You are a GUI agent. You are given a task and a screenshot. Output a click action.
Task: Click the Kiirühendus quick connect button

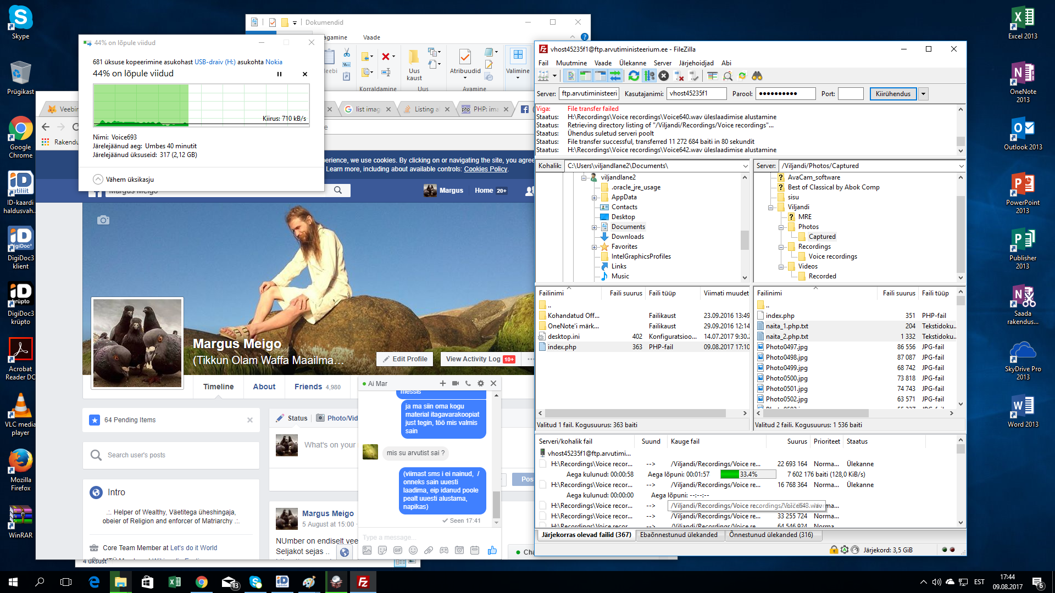tap(893, 94)
